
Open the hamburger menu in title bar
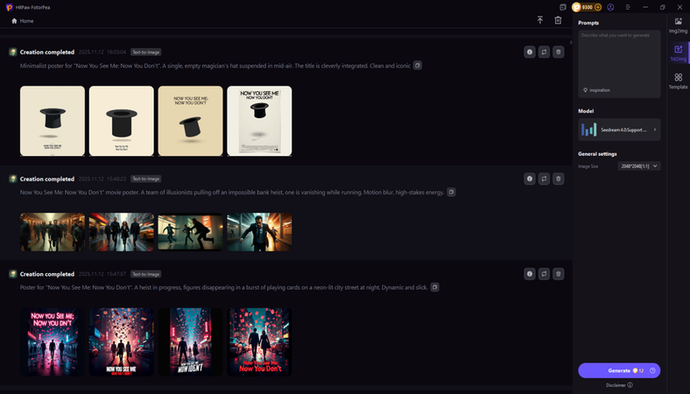click(628, 7)
